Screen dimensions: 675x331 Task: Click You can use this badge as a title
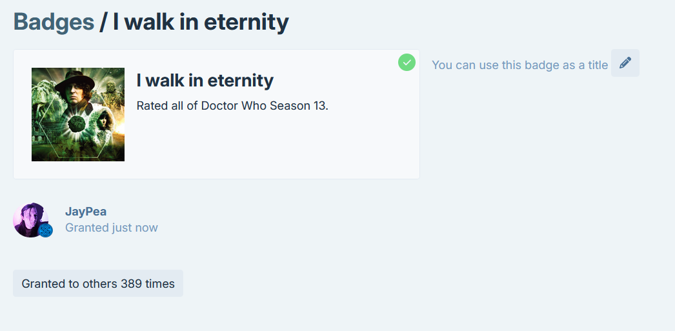tap(519, 65)
